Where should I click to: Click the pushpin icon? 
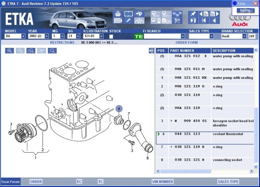coord(193,14)
